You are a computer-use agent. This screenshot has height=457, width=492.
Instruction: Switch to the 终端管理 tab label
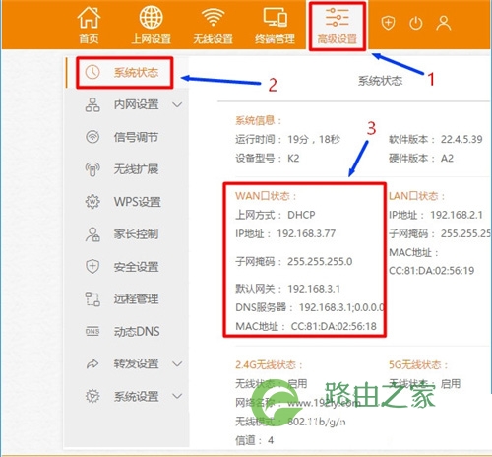pos(275,39)
